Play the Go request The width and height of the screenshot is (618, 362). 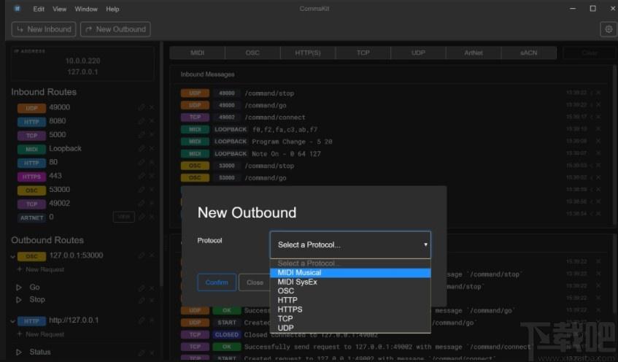[18, 288]
